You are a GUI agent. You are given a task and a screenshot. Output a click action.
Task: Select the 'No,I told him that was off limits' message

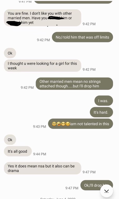pyautogui.click(x=82, y=37)
